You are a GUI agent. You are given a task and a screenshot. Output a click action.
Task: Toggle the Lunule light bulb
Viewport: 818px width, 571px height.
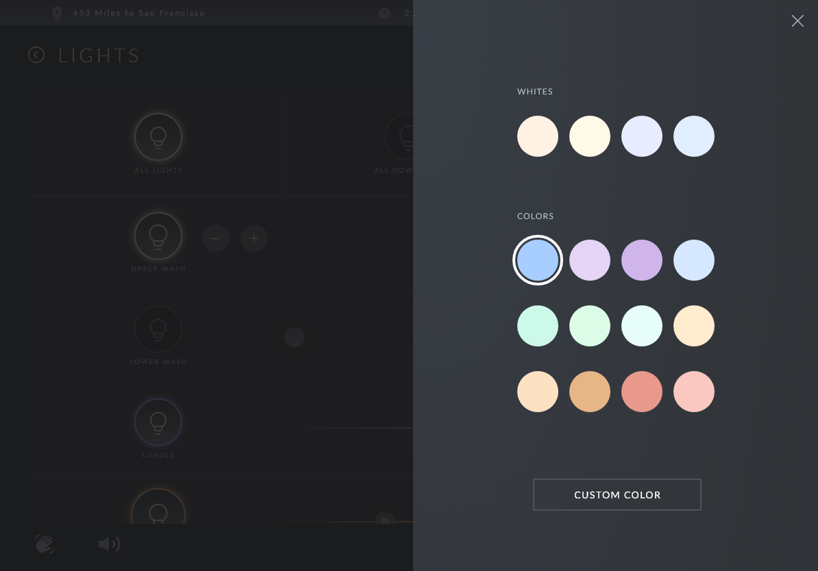coord(158,422)
